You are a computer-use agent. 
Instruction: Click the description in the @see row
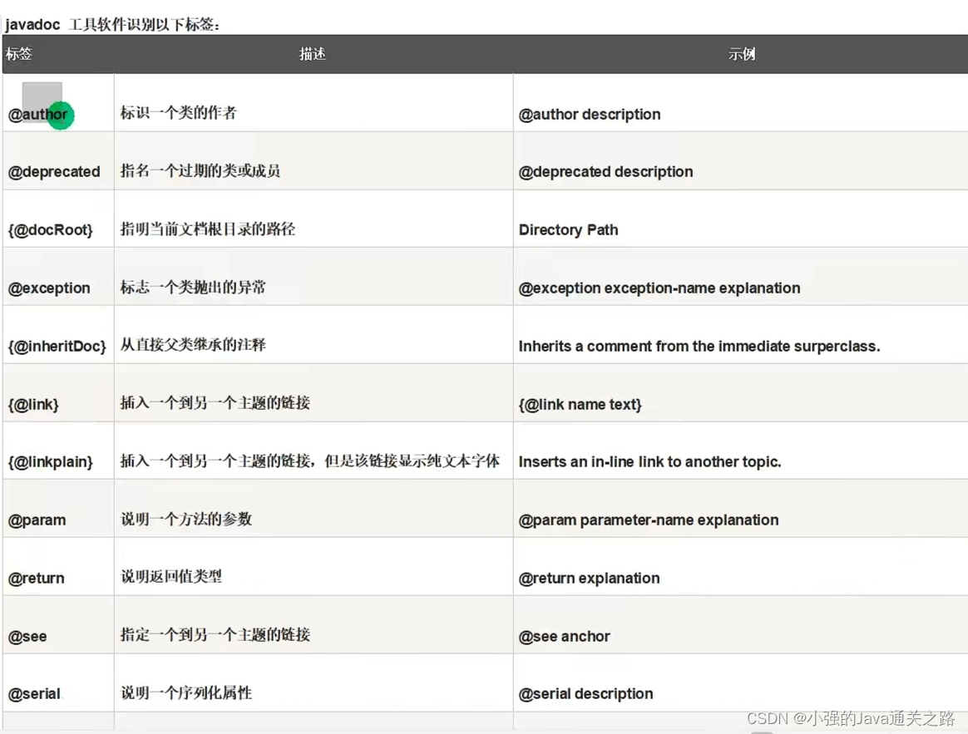click(215, 634)
